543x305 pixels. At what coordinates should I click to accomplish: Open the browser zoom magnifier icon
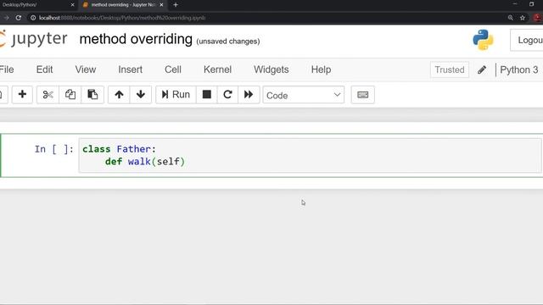511,18
